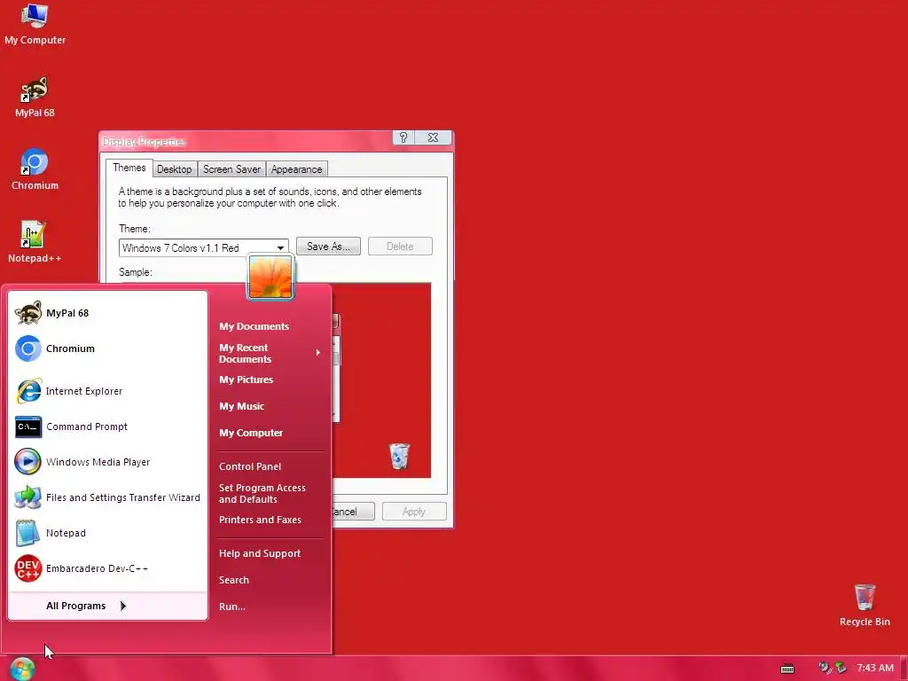Switch to the Appearance tab

click(x=296, y=169)
